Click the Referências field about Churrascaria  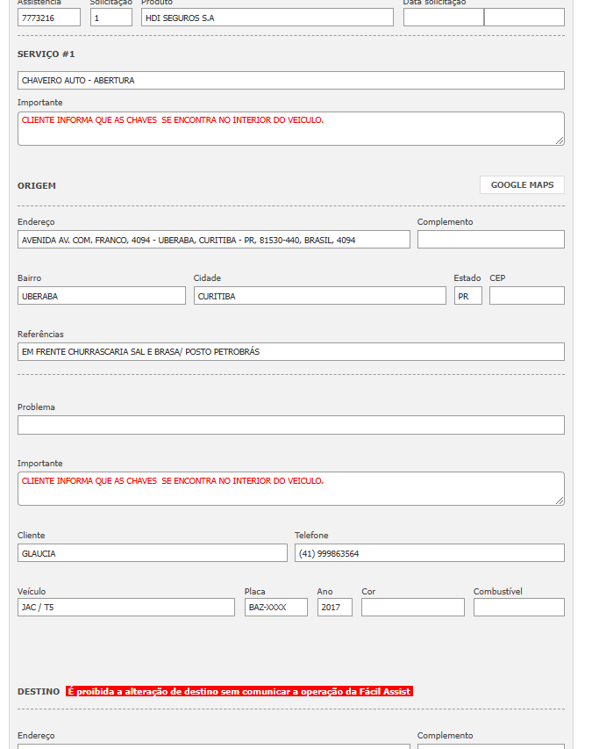[x=290, y=352]
